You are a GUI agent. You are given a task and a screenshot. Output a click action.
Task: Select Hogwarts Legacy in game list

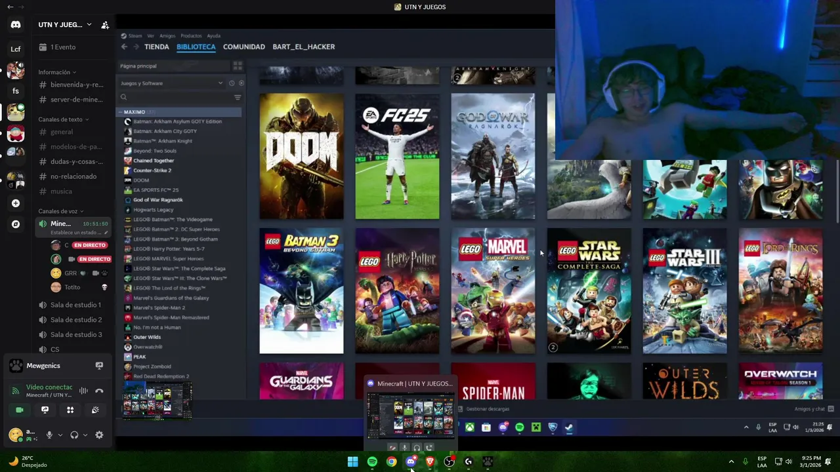click(154, 210)
